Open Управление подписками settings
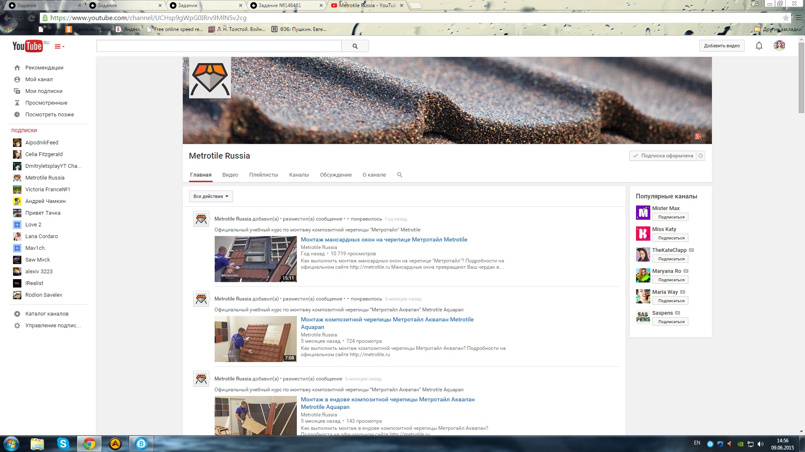This screenshot has height=452, width=805. tap(53, 326)
